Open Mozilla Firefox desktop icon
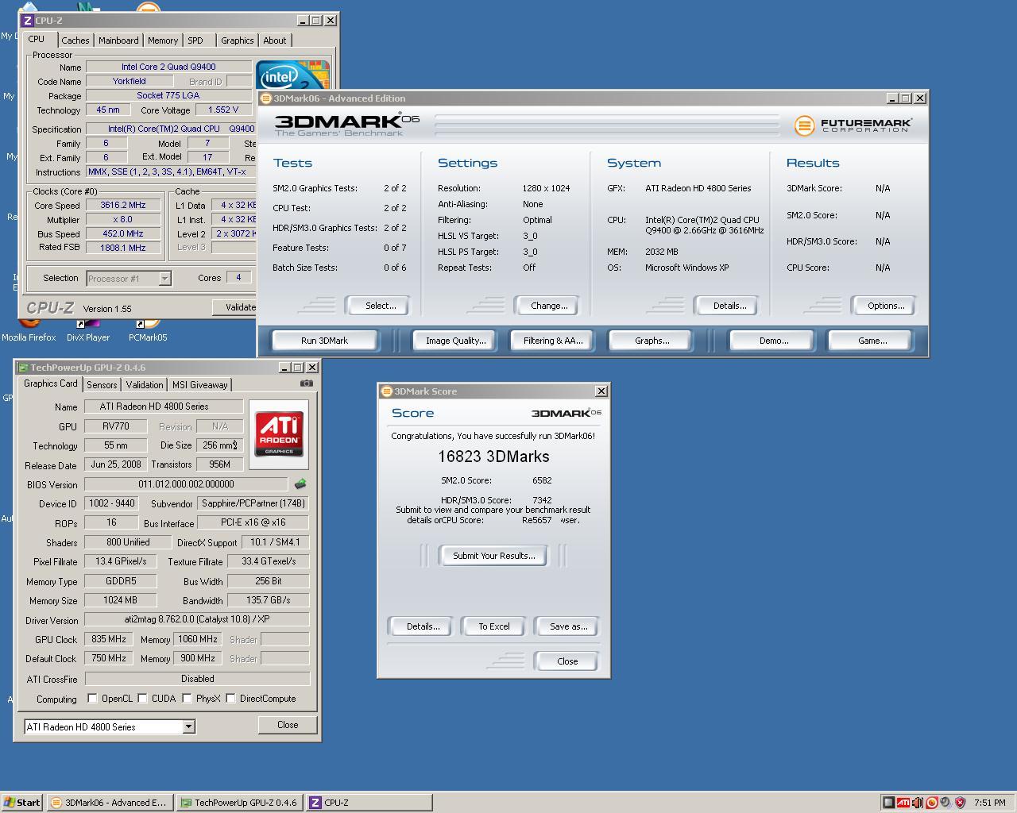The width and height of the screenshot is (1017, 813). 29,329
